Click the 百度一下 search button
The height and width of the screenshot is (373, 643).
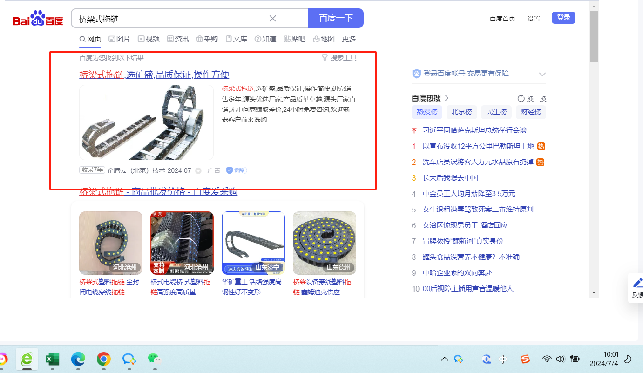coord(336,18)
